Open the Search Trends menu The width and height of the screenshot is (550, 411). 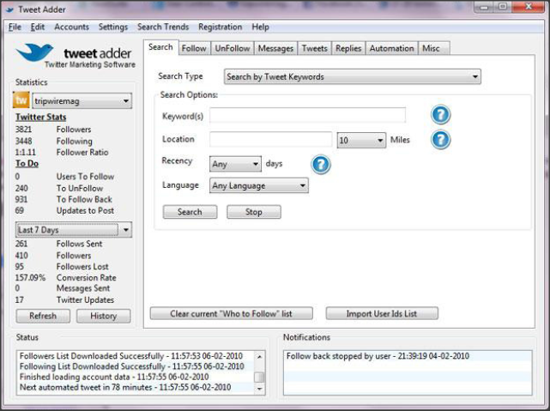point(163,27)
